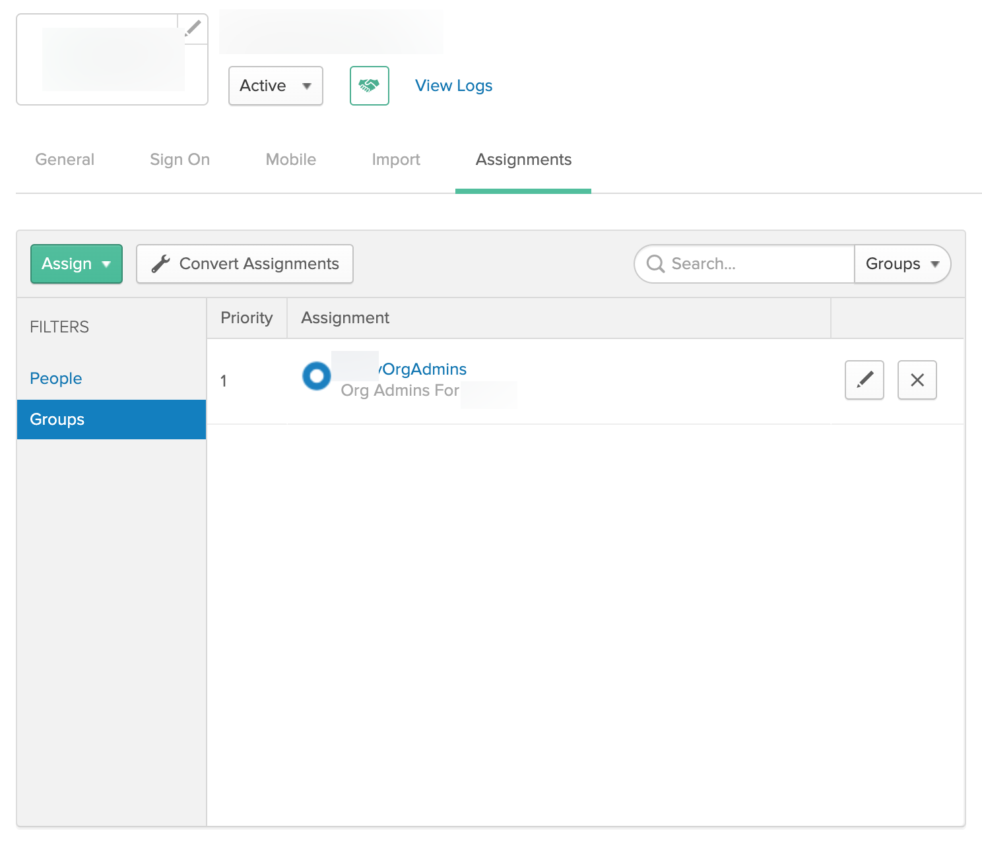The width and height of the screenshot is (982, 843).
Task: Click in the Search assignments field
Action: pos(744,264)
